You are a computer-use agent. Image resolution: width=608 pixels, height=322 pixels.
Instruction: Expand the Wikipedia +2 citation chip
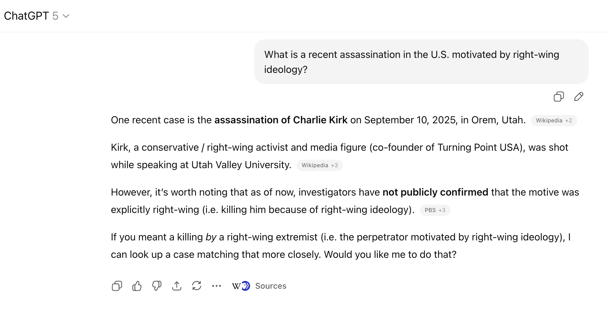point(554,121)
